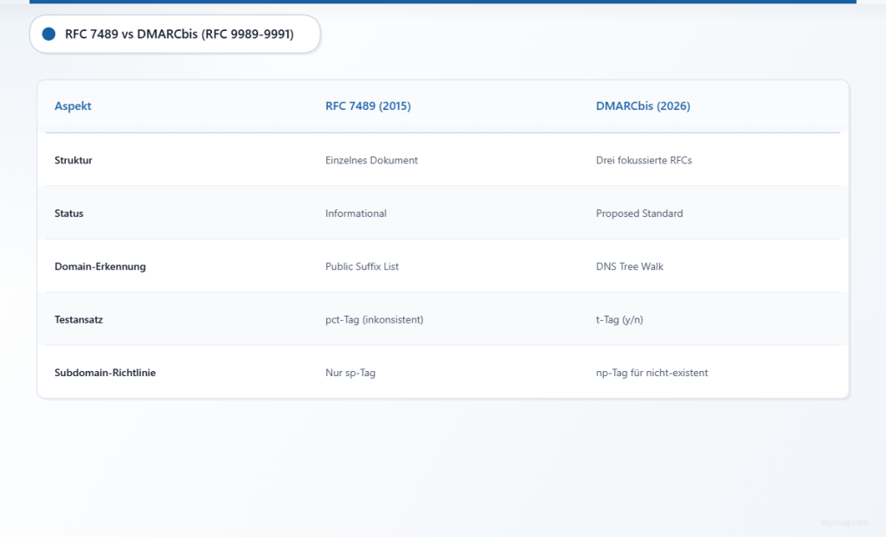The height and width of the screenshot is (537, 886).
Task: Click the 'Aspekt' column header
Action: tap(73, 105)
